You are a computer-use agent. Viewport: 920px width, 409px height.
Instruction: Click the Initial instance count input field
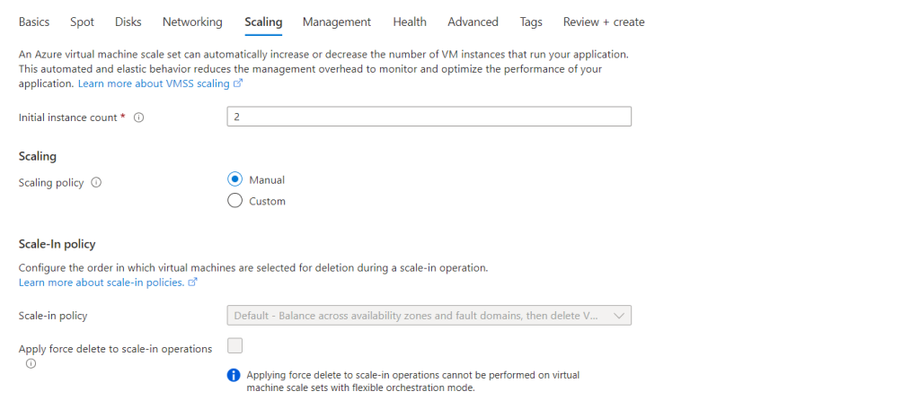429,117
